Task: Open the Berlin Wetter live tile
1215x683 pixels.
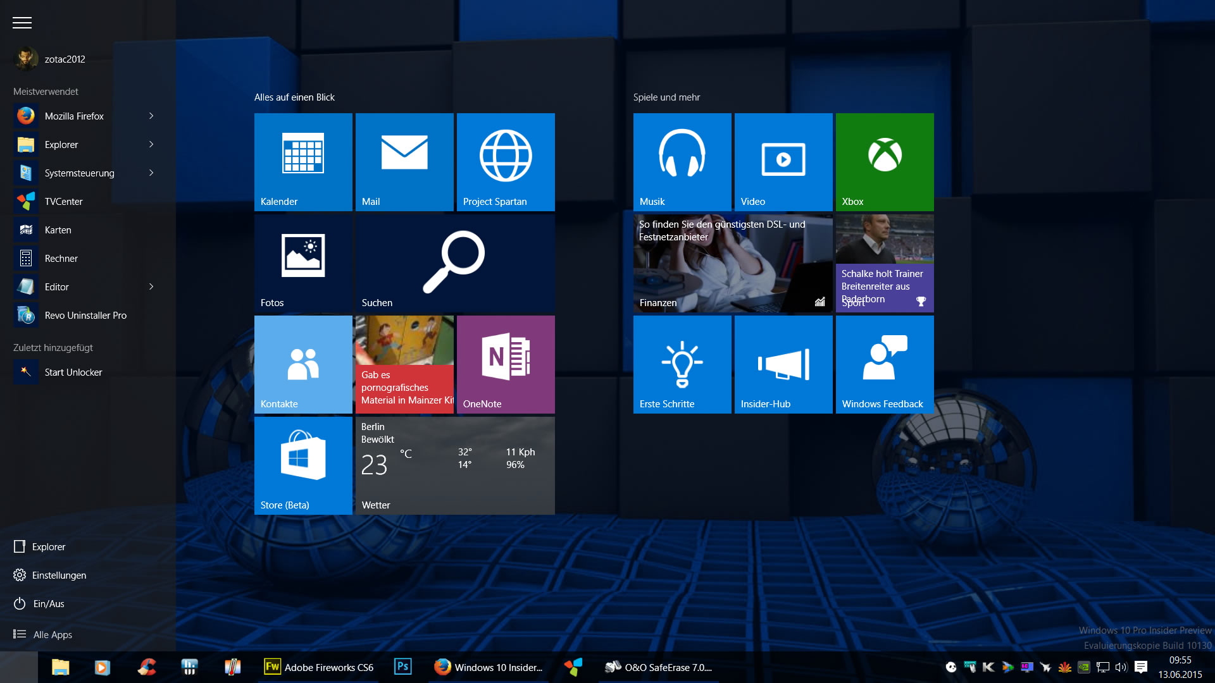Action: pos(455,465)
